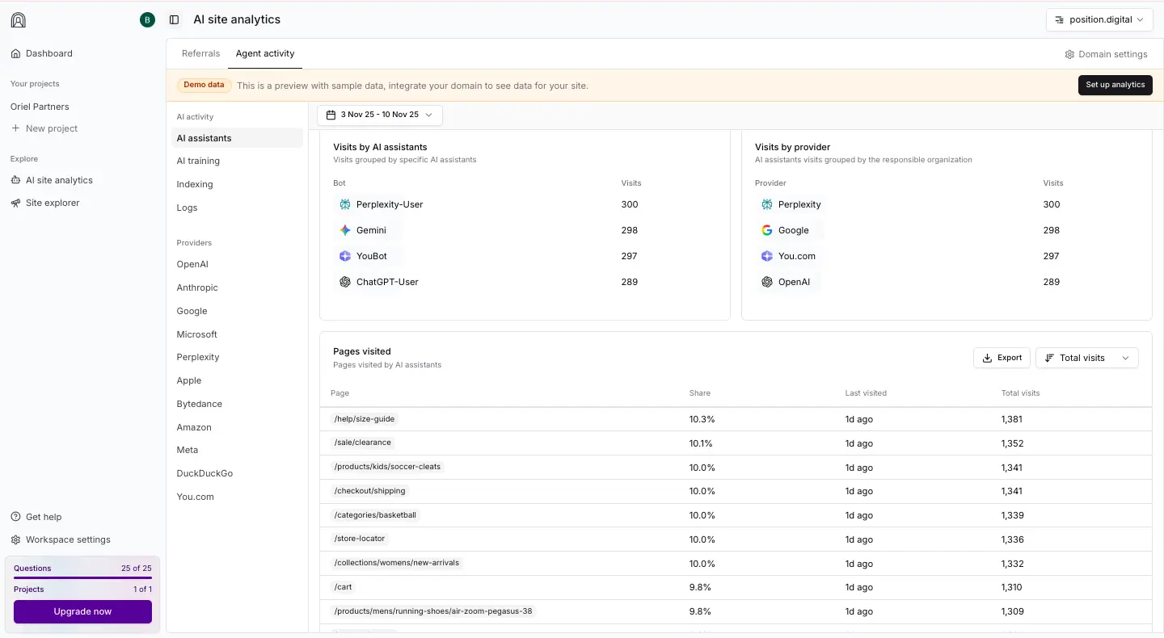The height and width of the screenshot is (638, 1164).
Task: Click the ChatGPT-User bot icon
Action: (x=345, y=282)
